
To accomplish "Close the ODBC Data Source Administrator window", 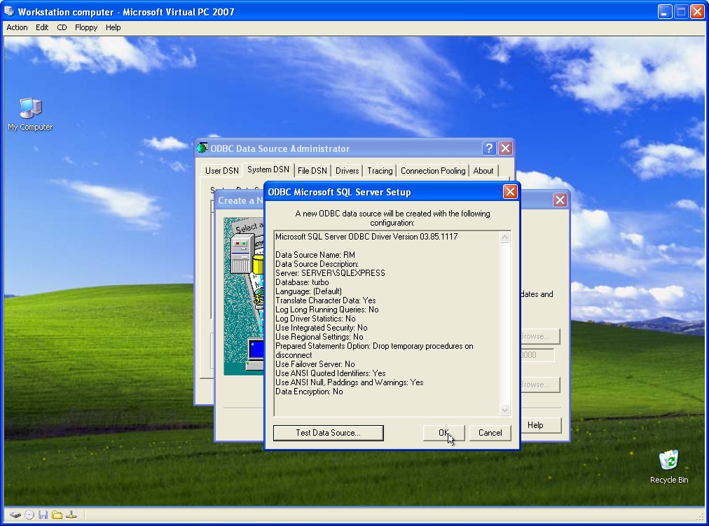I will (506, 148).
